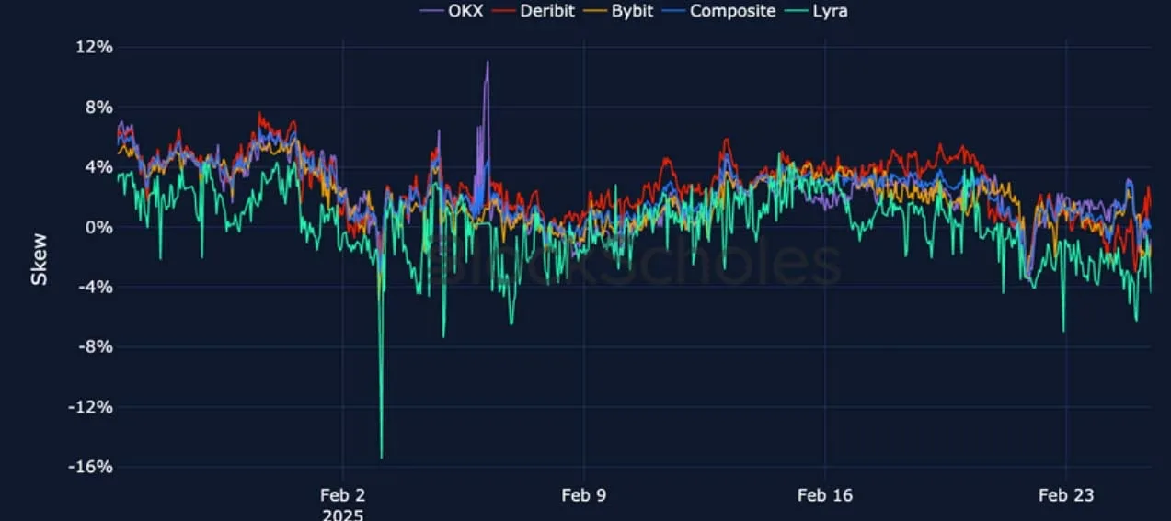Toggle the OKX series in the legend
The image size is (1171, 521).
click(x=452, y=11)
